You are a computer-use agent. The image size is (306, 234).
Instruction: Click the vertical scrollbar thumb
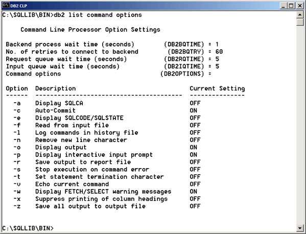300,22
